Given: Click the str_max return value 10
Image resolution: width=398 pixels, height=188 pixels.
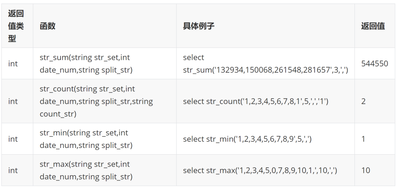Looking at the screenshot, I should click(x=366, y=170).
